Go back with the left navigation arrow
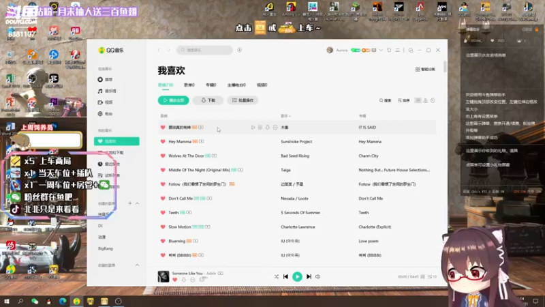Viewport: 545px width, 307px height. point(159,50)
